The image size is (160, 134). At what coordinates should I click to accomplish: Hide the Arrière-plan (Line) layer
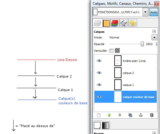coord(99,61)
